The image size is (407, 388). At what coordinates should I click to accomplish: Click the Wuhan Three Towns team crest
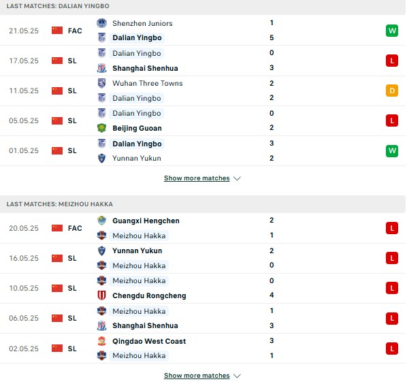click(101, 83)
